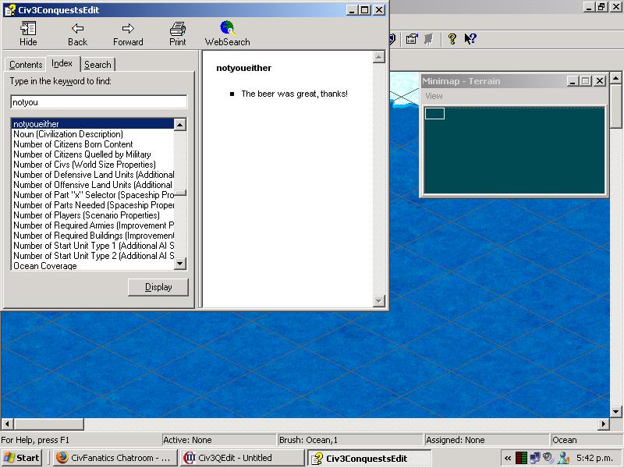Click the grayed flag toolbar icon

(x=429, y=39)
